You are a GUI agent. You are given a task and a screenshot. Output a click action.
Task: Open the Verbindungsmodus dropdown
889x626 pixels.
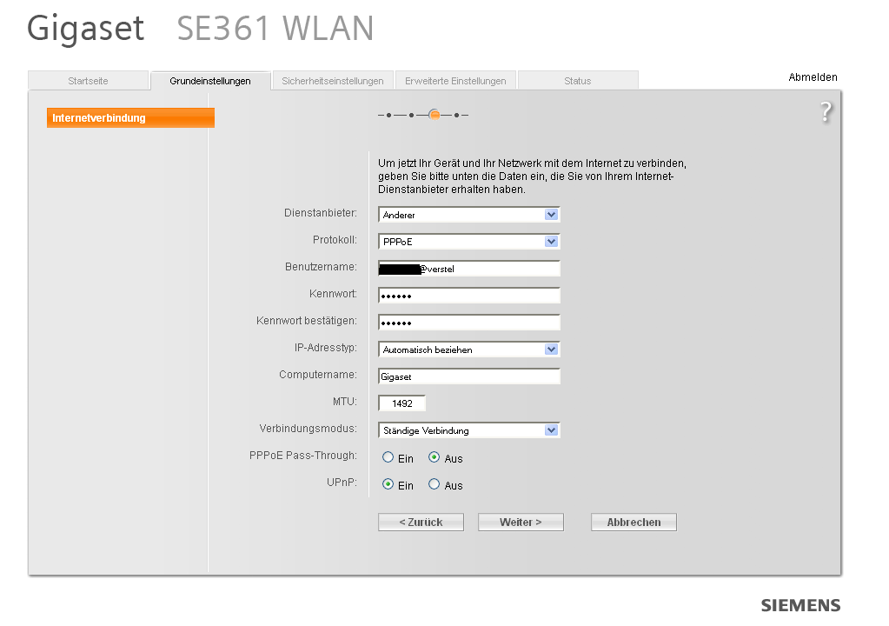[469, 430]
